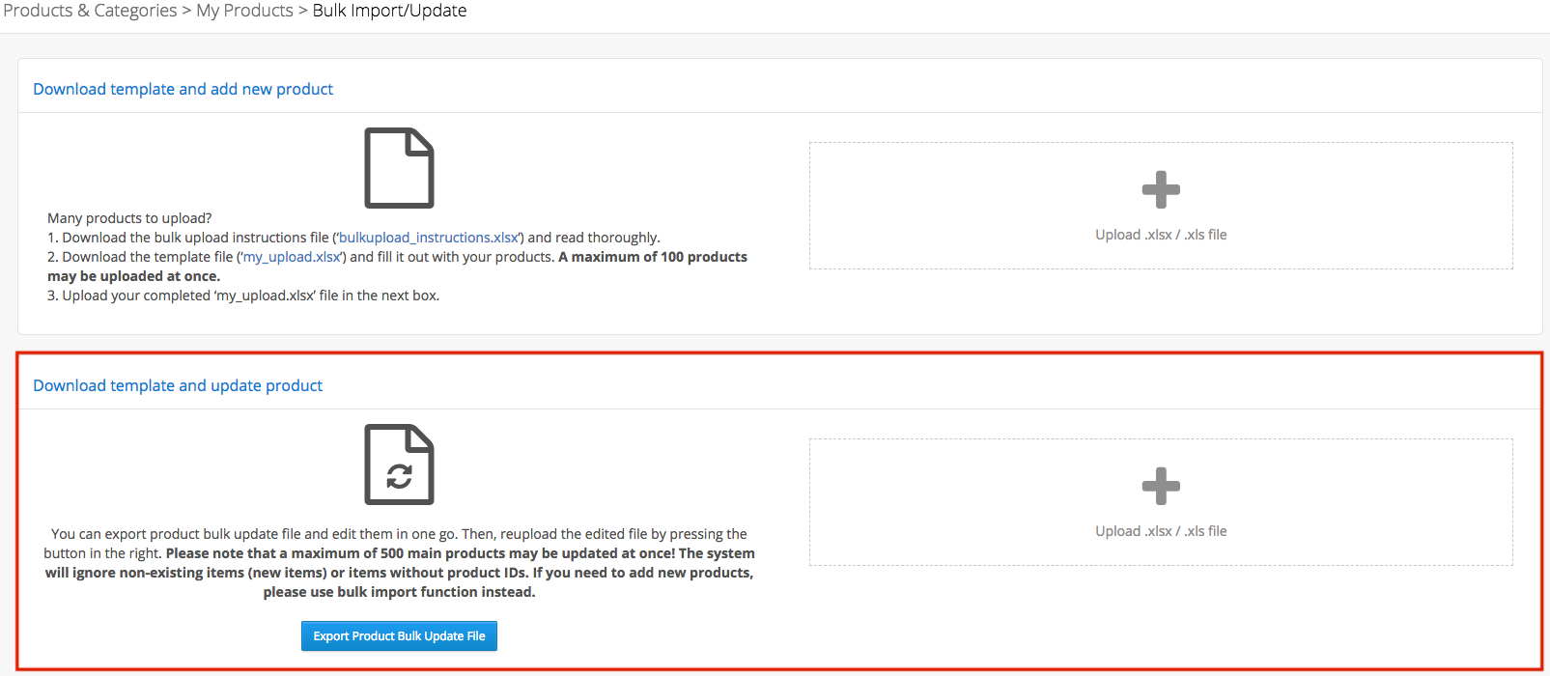Select the Bulk Import/Update breadcrumb
This screenshot has height=676, width=1550.
[x=389, y=11]
